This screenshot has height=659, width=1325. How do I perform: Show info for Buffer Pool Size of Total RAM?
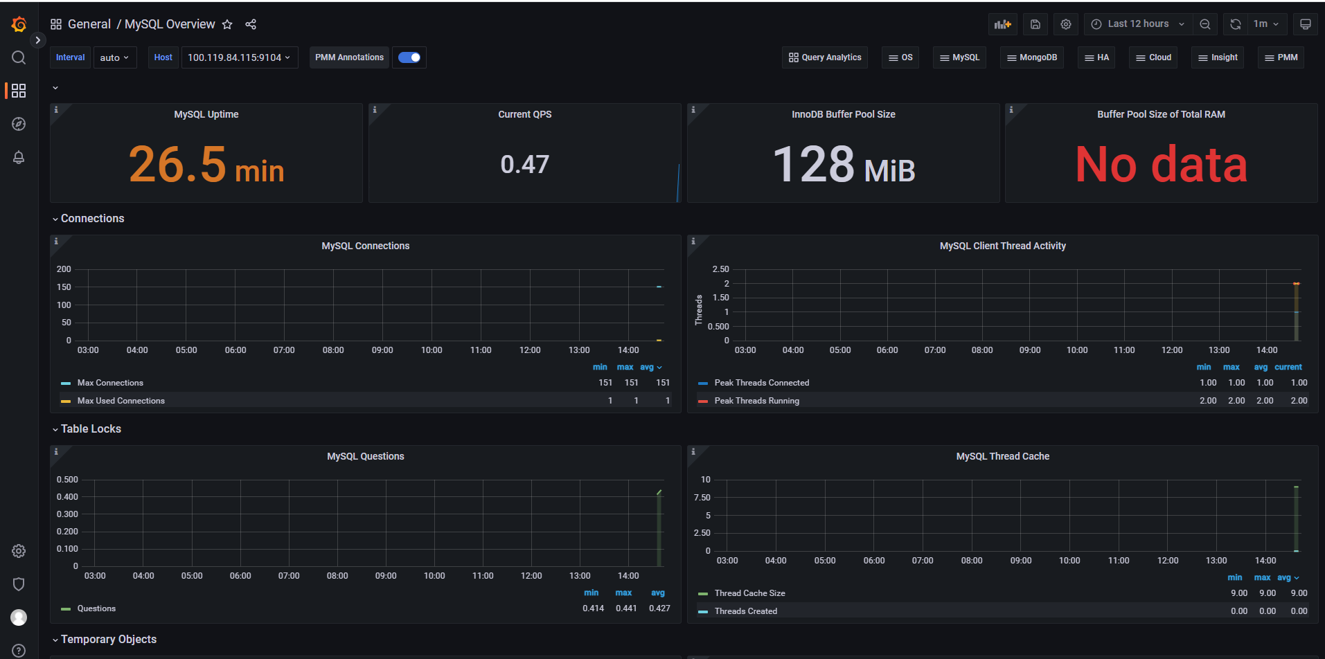click(1011, 109)
